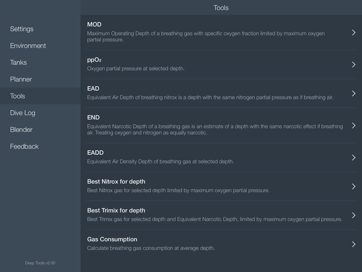
Task: Click the Best Nitrox for depth chevron
Action: tap(354, 186)
